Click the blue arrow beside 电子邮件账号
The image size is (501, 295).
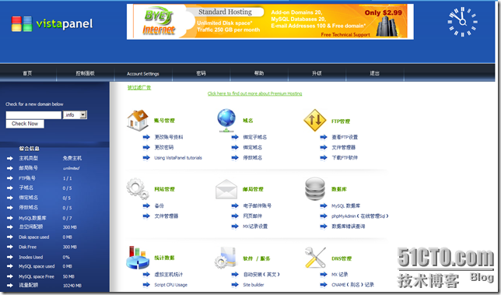coord(235,205)
